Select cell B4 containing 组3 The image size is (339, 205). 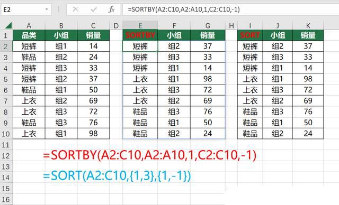pyautogui.click(x=61, y=68)
